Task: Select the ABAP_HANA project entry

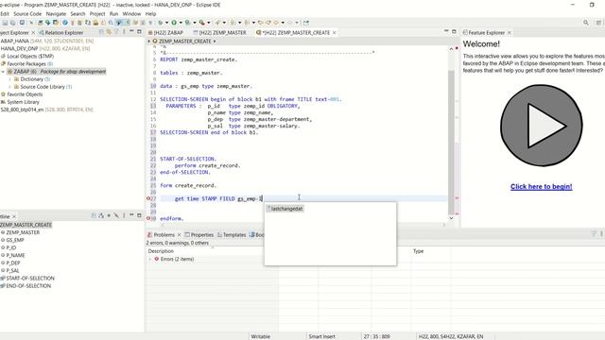Action: tap(46, 41)
